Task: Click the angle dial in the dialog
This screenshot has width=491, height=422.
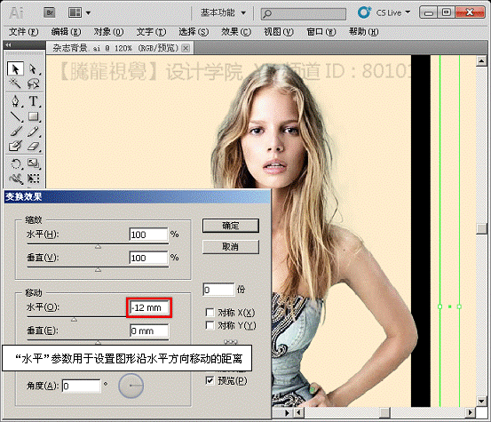Action: pyautogui.click(x=131, y=386)
